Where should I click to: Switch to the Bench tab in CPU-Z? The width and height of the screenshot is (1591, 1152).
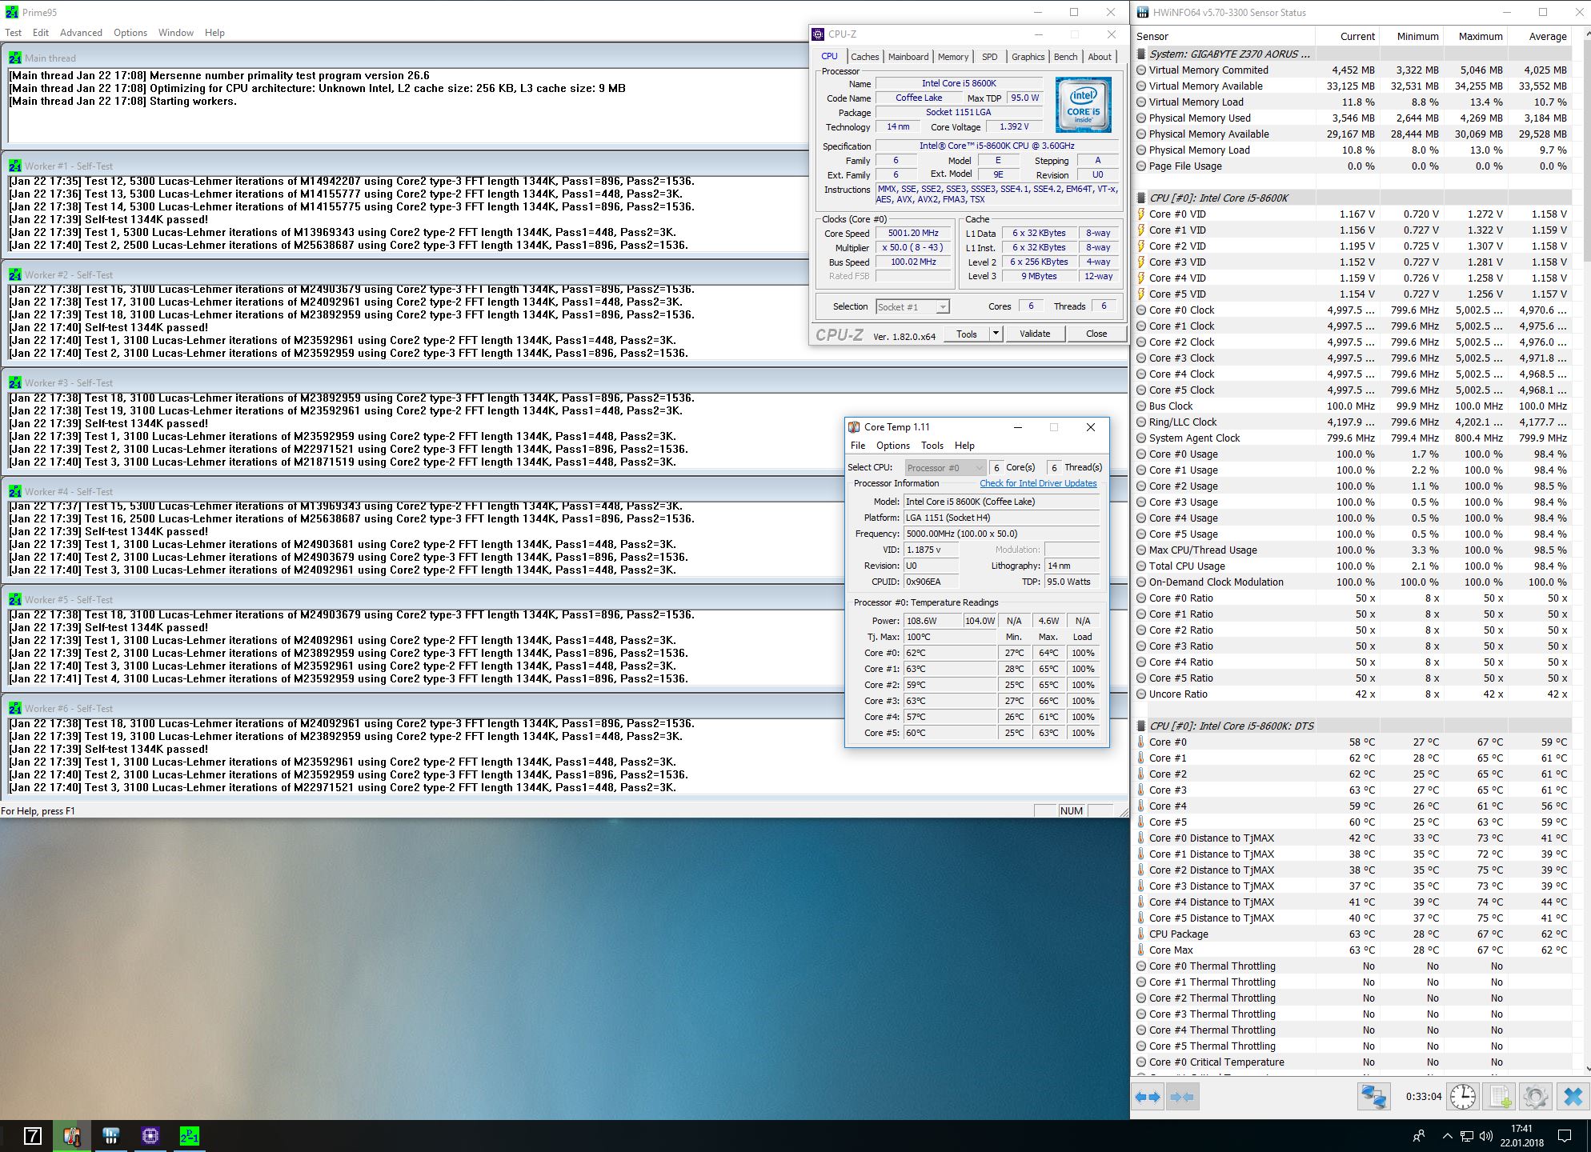pyautogui.click(x=1065, y=57)
